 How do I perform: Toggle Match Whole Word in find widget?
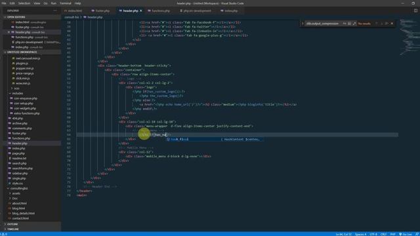(349, 24)
